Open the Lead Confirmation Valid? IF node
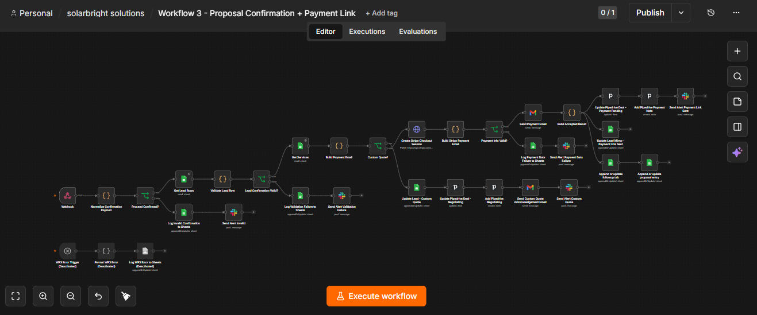Viewport: 757px width, 315px height. [262, 179]
